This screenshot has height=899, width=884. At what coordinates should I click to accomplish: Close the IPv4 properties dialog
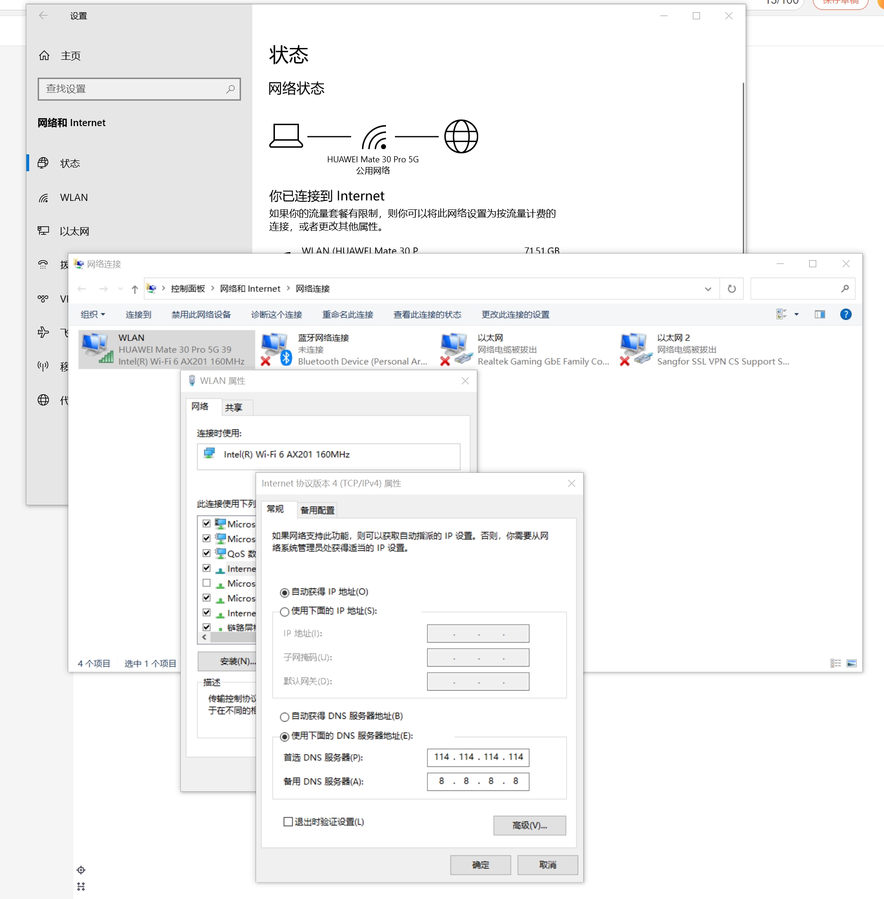click(x=571, y=484)
